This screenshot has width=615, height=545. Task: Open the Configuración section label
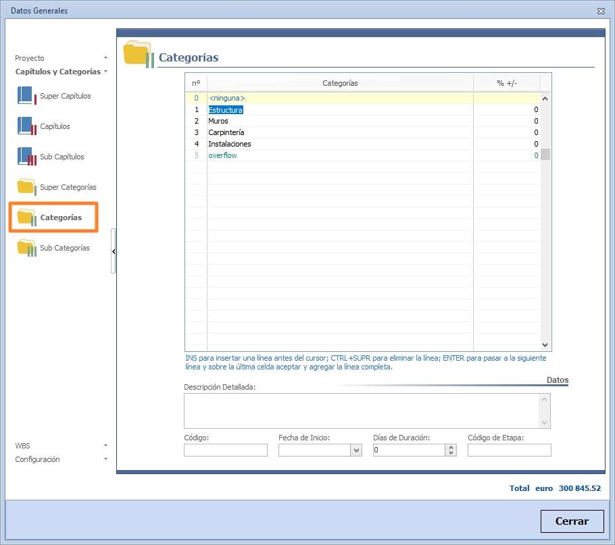coord(38,459)
